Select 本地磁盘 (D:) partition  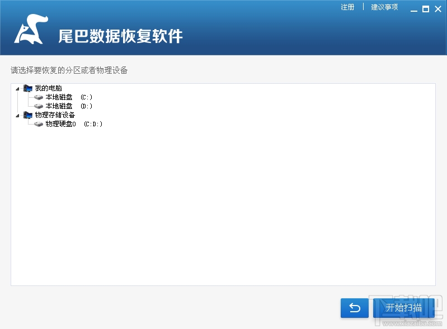click(x=69, y=106)
